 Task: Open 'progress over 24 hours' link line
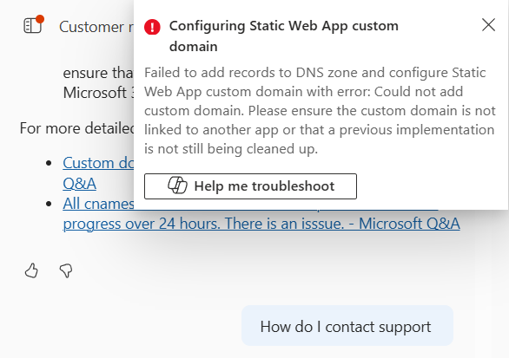[261, 224]
